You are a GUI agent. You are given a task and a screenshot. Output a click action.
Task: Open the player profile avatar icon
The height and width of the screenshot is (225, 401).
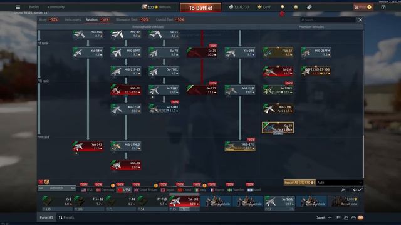pos(145,7)
